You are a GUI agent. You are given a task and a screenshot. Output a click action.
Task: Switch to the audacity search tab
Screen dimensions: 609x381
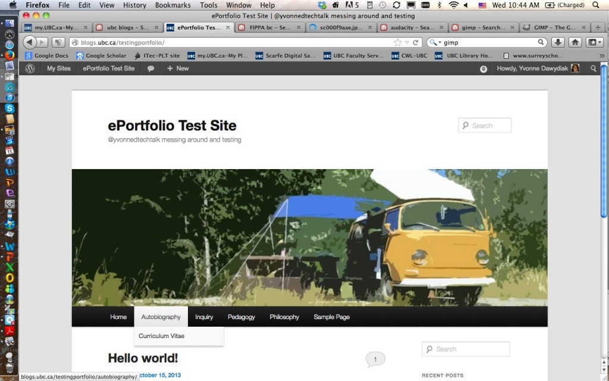pos(413,27)
